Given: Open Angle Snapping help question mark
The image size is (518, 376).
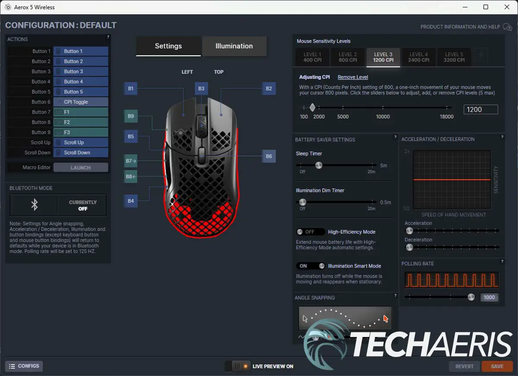Looking at the screenshot, I should click(x=395, y=296).
